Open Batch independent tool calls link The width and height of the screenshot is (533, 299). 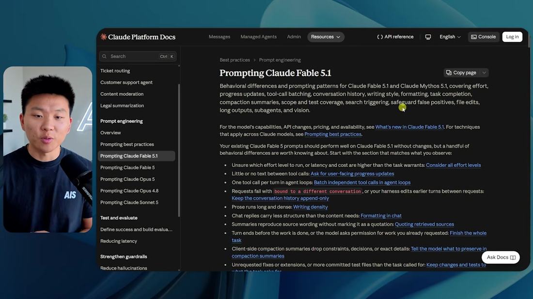point(362,182)
